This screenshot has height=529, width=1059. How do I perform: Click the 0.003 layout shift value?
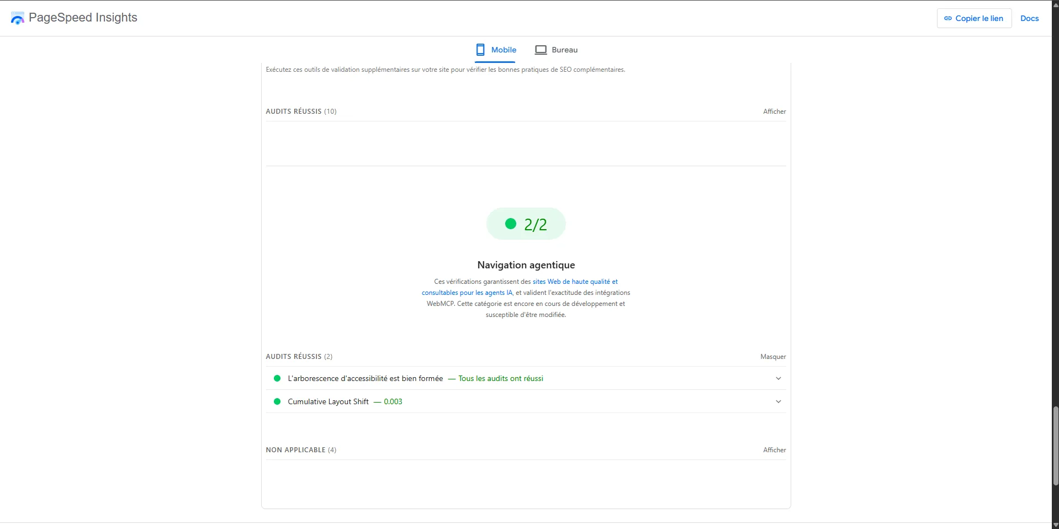click(x=393, y=401)
